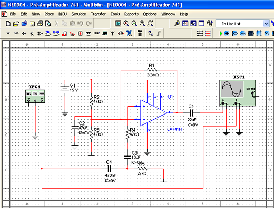
Task: Open the Find examples tool
Action: click(x=177, y=24)
